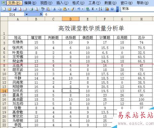
Task: Click the 应用题 header cell
Action: pyautogui.click(x=122, y=37)
